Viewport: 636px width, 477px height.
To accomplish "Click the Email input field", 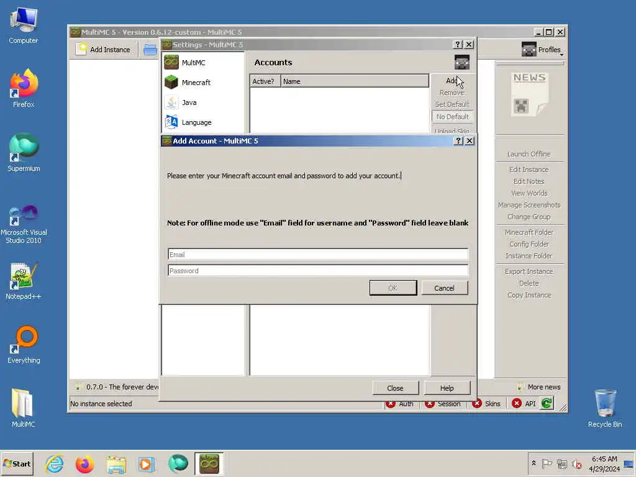I will click(317, 254).
